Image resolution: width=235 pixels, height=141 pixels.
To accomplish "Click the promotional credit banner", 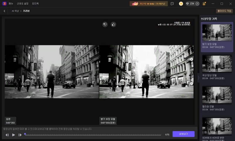I will click(x=149, y=4).
